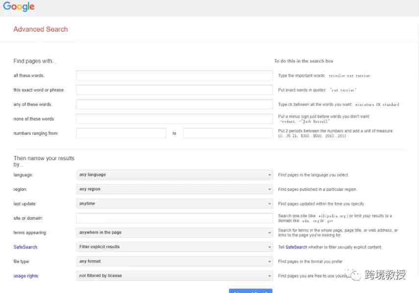Expand the 'not filtered by license' dropdown
This screenshot has height=293, width=419.
tap(174, 276)
